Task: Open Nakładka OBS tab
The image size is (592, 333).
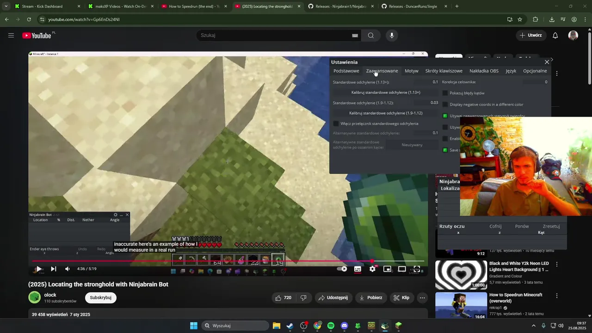Action: 484,71
